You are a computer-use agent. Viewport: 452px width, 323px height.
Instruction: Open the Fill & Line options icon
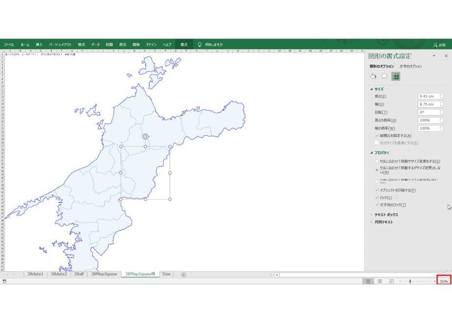click(x=373, y=76)
